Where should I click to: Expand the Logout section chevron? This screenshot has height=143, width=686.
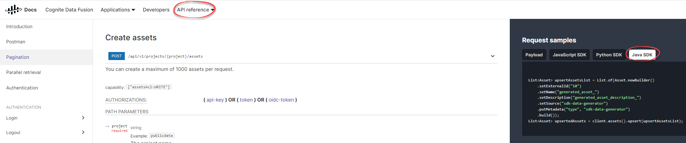(83, 132)
